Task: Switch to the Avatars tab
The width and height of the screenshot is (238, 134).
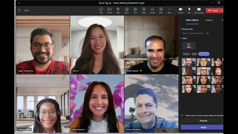Action: point(209,20)
